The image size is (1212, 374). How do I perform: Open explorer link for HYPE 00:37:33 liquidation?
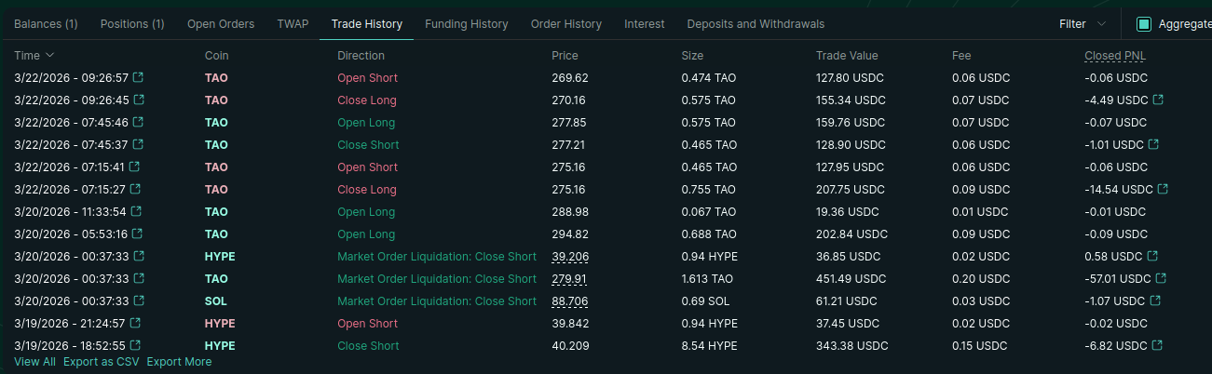138,256
